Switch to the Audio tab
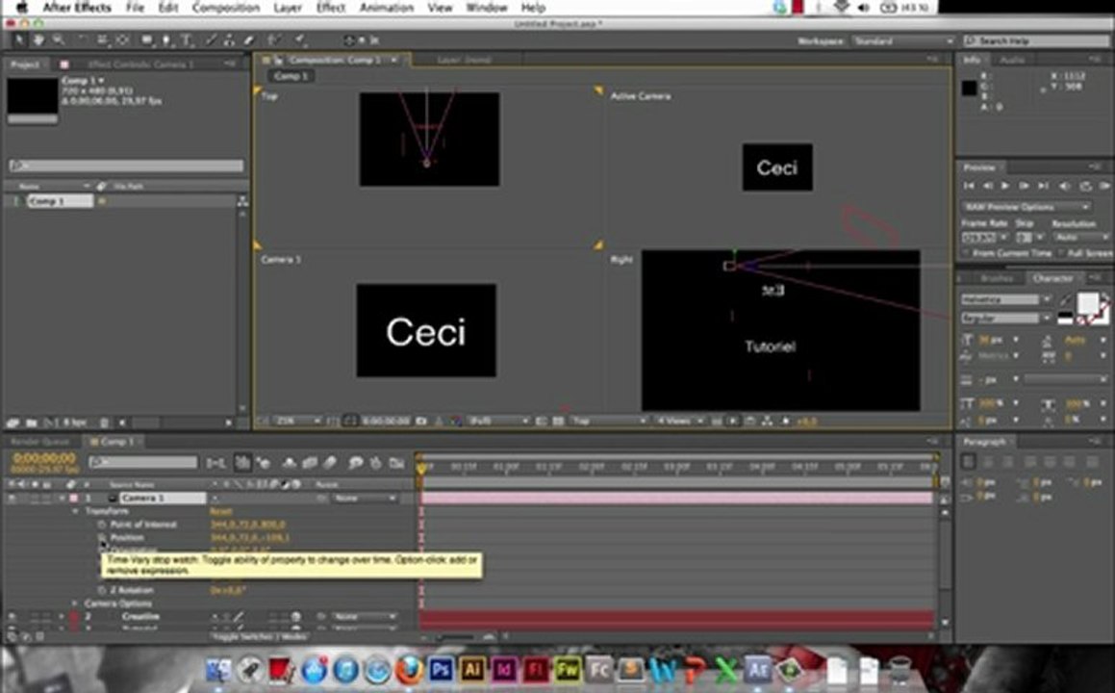The width and height of the screenshot is (1115, 693). 1012,61
